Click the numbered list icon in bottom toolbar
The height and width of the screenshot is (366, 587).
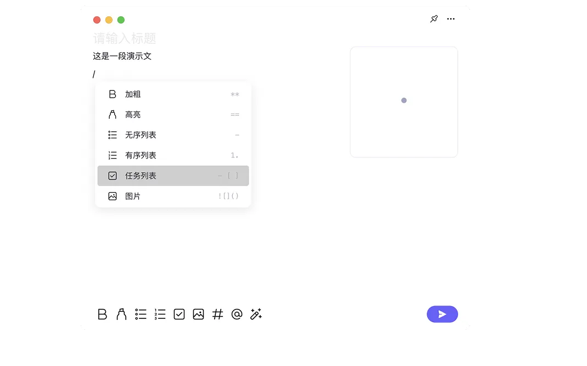(x=160, y=314)
